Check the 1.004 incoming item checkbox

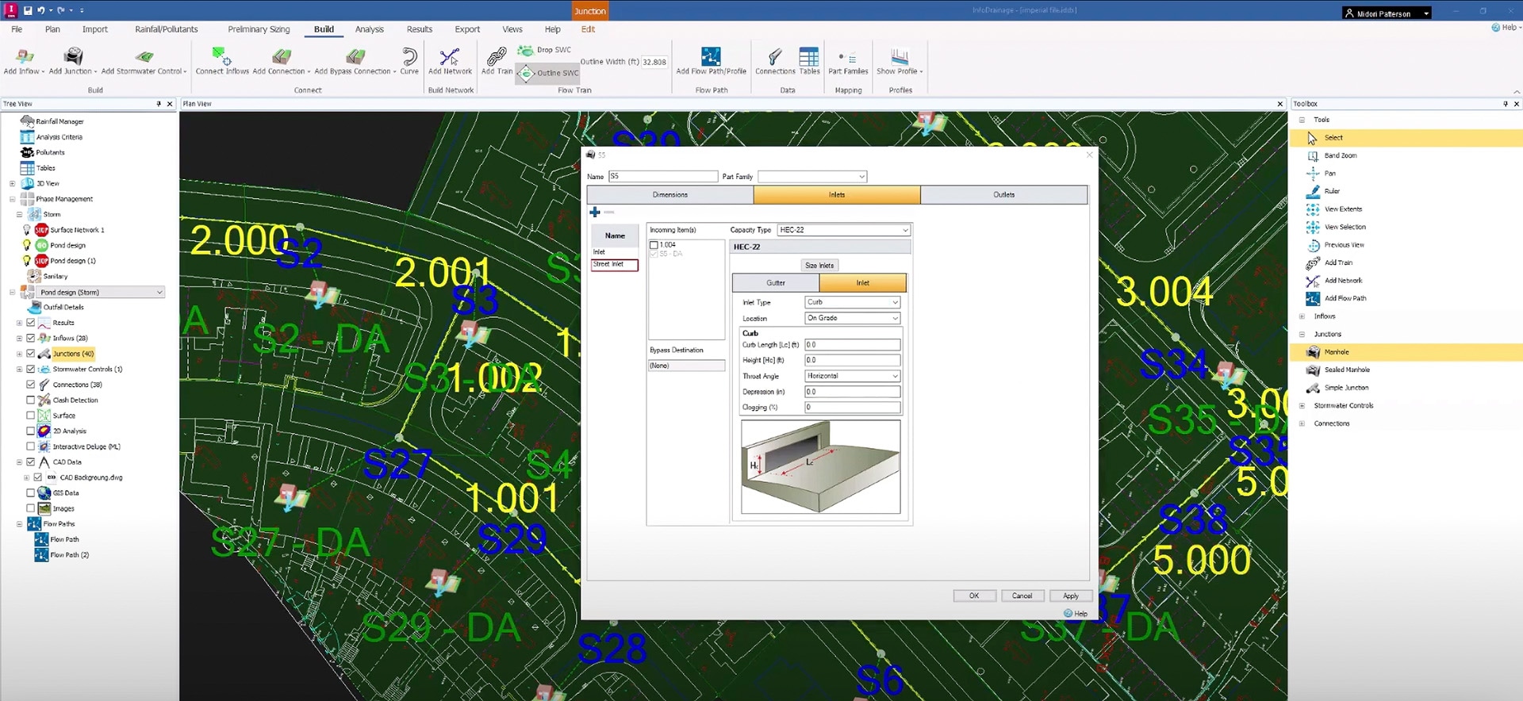pyautogui.click(x=654, y=245)
